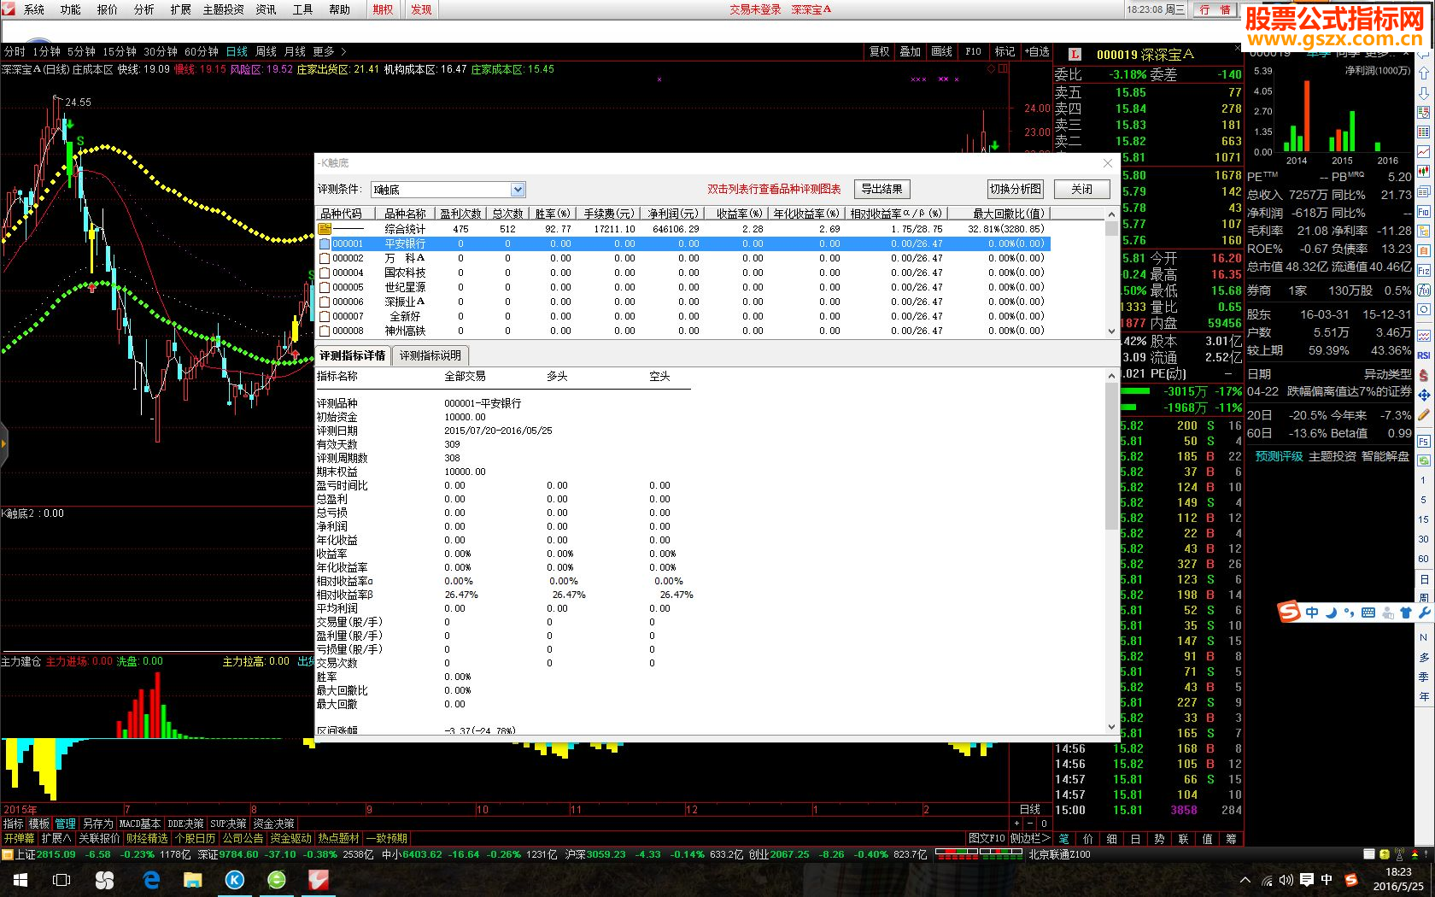Open the 主题投资 menu
The width and height of the screenshot is (1435, 897).
click(224, 9)
